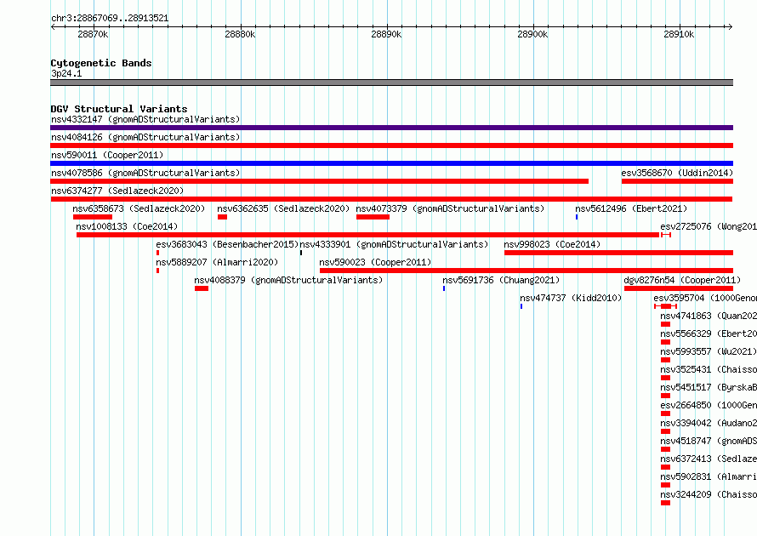Click the 28870k ruler position
Image resolution: width=757 pixels, height=536 pixels.
click(x=93, y=34)
